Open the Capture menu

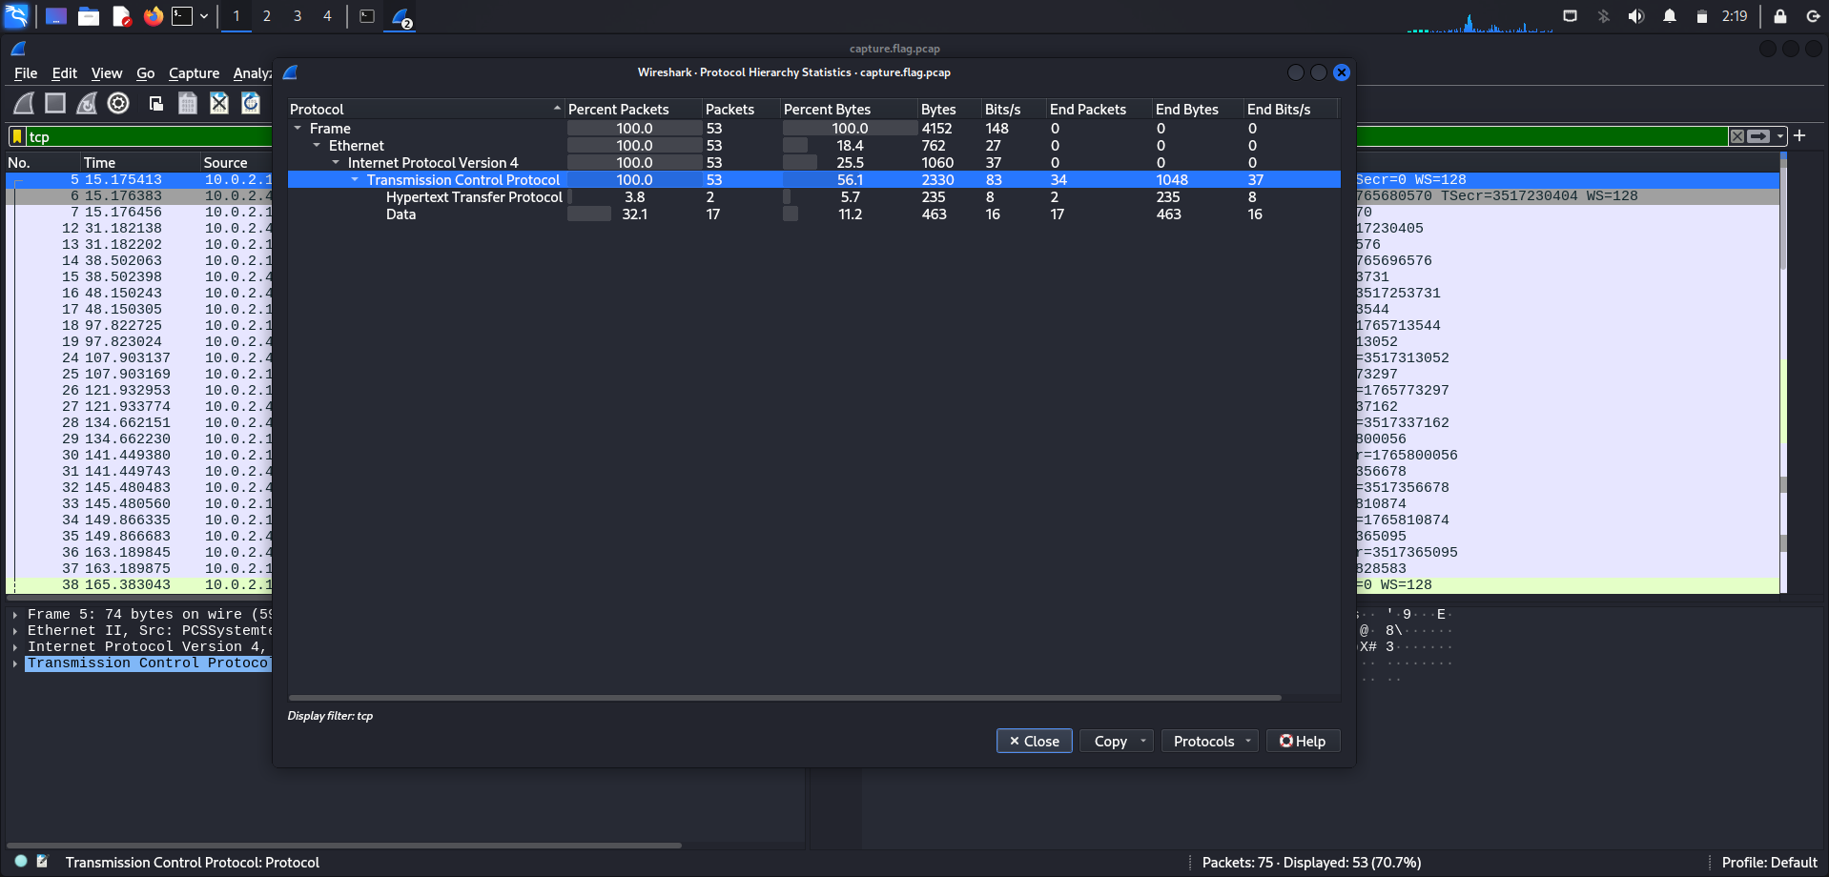coord(194,73)
